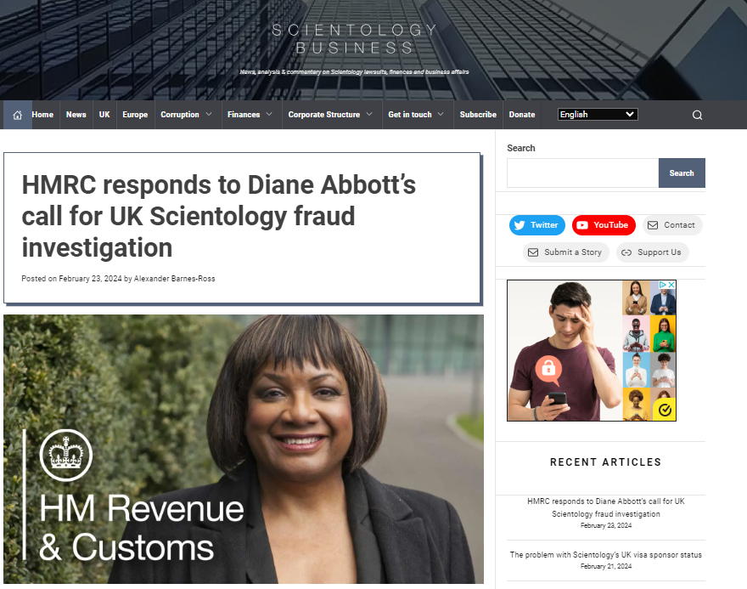Open the AdChoices info icon on ad
Viewport: 747px width, 589px height.
coord(663,284)
